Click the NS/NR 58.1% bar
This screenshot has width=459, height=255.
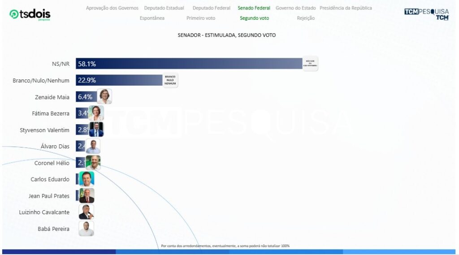[188, 64]
